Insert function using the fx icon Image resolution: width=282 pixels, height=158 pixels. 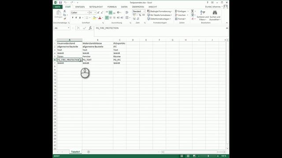point(90,28)
